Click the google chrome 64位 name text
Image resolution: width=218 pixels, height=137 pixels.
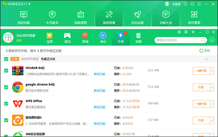[x=40, y=84]
